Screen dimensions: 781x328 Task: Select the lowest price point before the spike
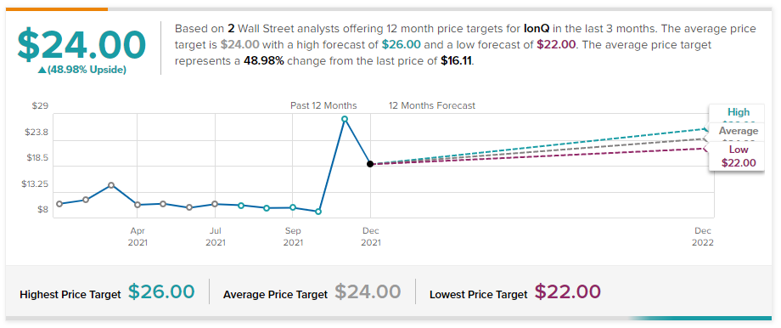tap(319, 212)
